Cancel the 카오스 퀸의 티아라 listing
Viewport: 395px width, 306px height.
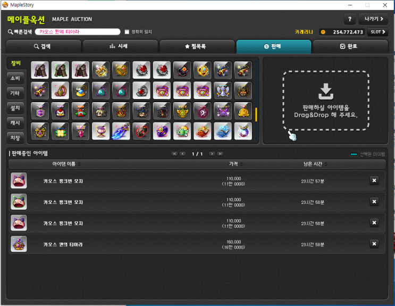point(374,244)
